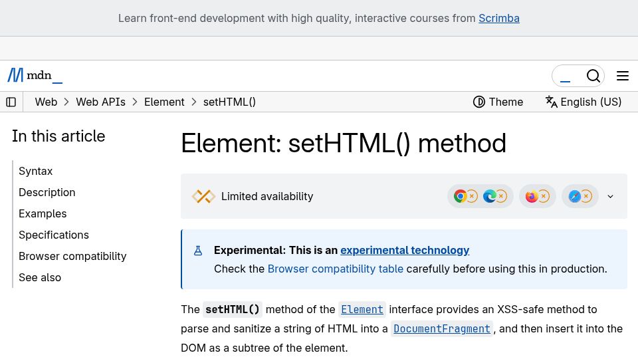Jump to See also section
Image resolution: width=638 pixels, height=359 pixels.
40,278
